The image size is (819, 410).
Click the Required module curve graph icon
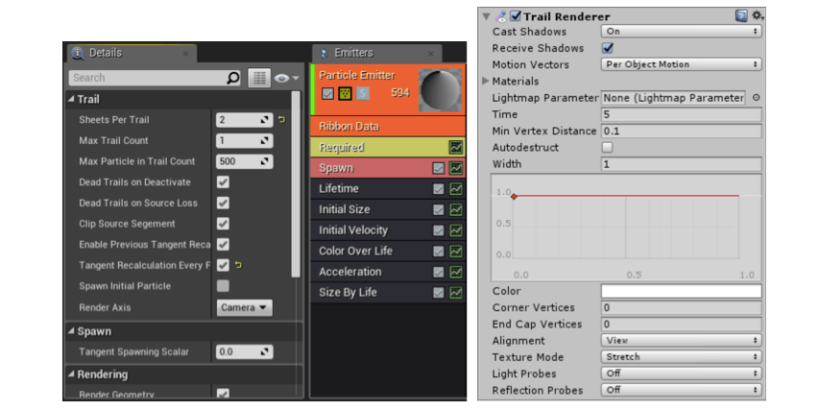tap(456, 147)
